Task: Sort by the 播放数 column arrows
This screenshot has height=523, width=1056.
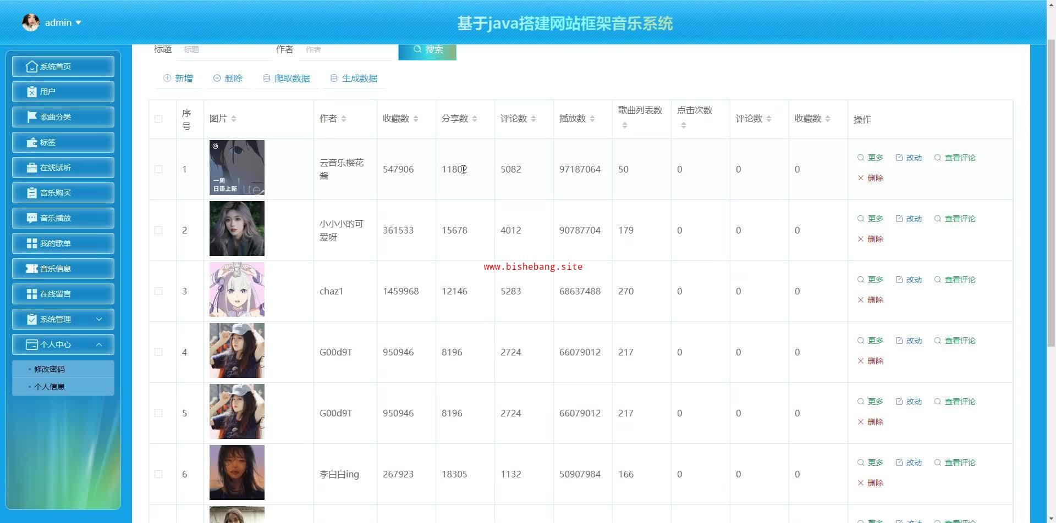Action: click(x=592, y=119)
